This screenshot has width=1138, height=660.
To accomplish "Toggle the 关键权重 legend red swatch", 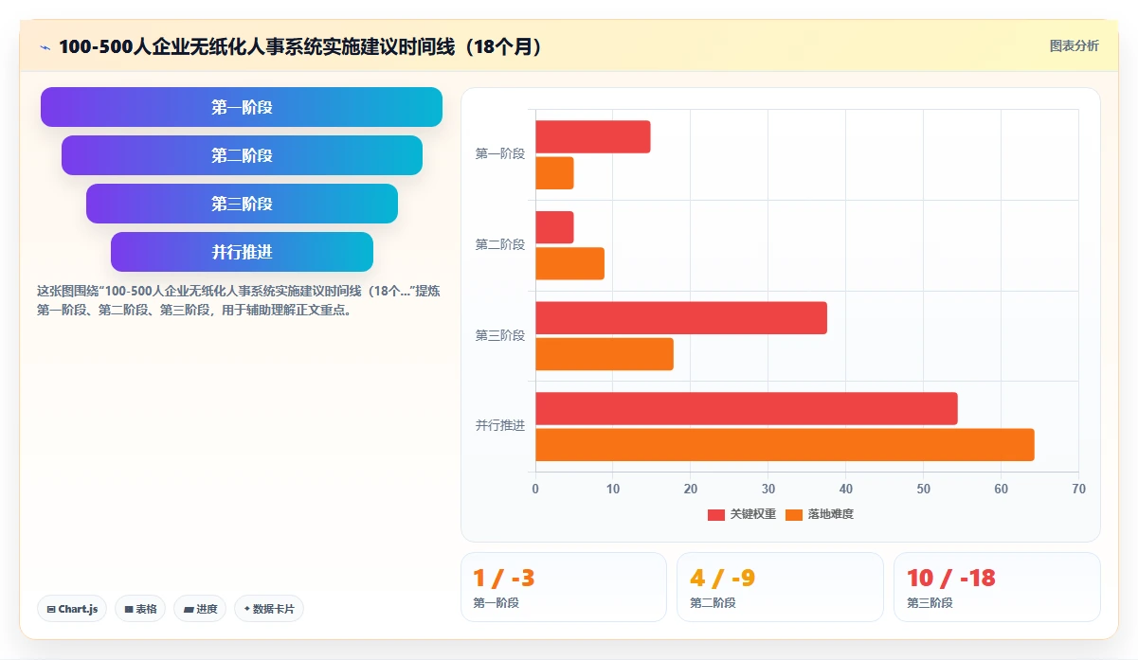I will 716,514.
